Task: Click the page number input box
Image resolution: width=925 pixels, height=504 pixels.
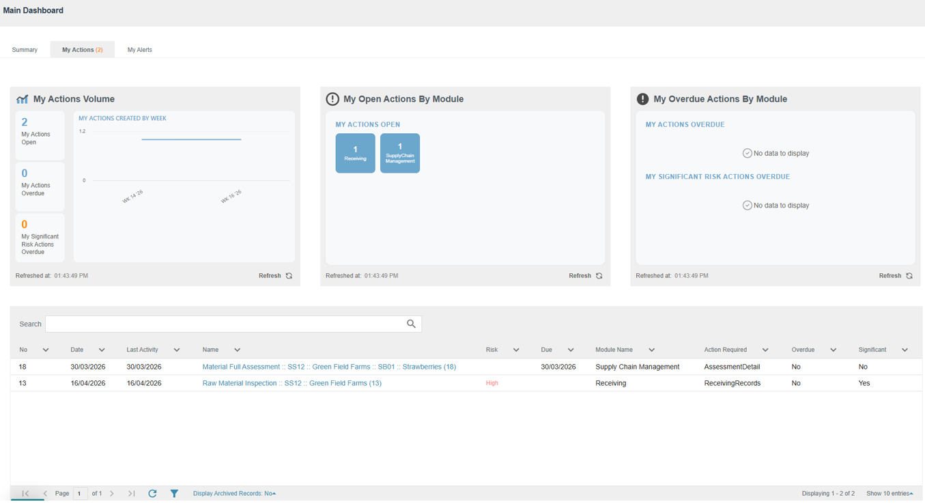Action: [80, 493]
